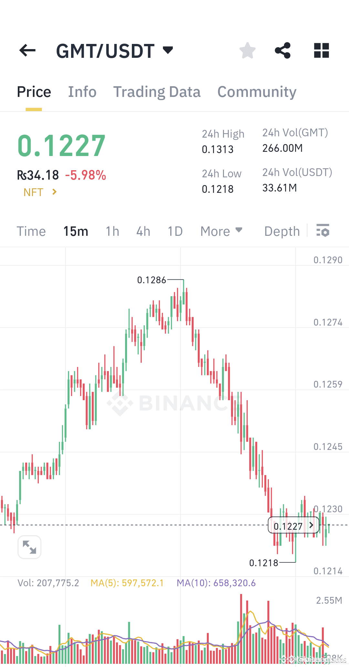349x667 pixels.
Task: Select the 1D timeframe
Action: click(174, 231)
